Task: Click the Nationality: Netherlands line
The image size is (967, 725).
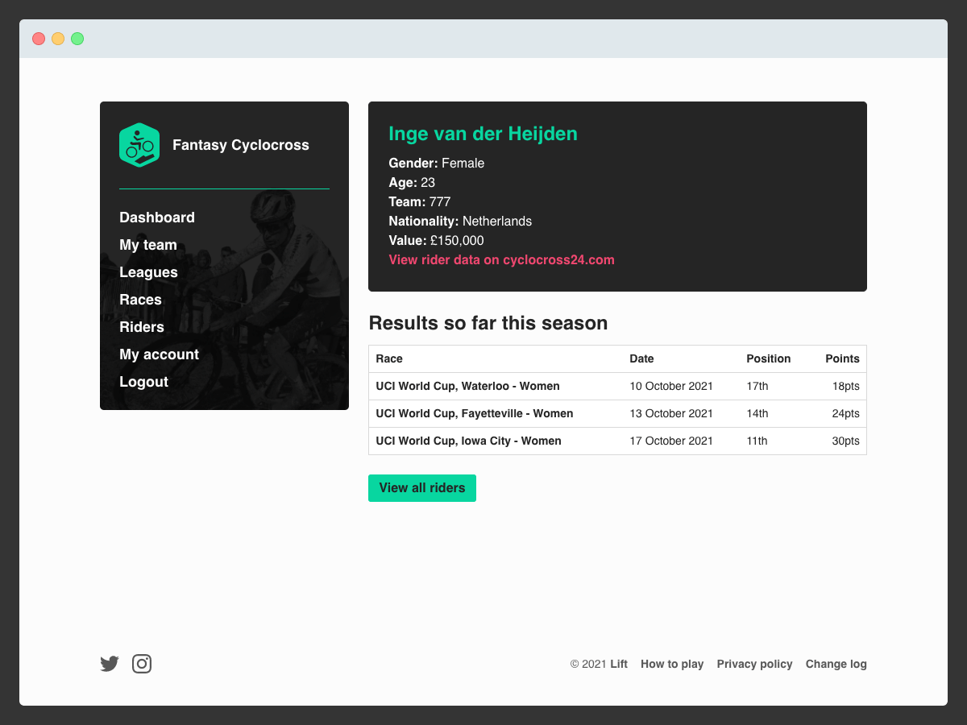Action: coord(460,222)
